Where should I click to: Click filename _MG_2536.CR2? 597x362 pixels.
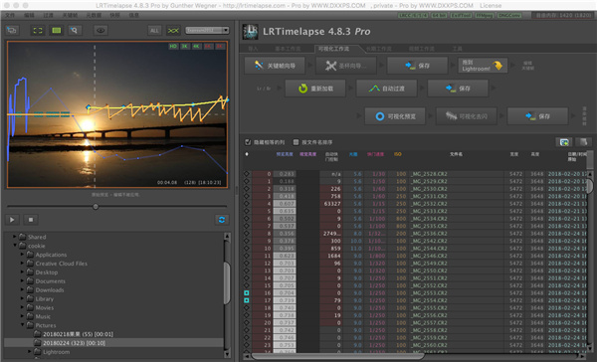point(429,234)
